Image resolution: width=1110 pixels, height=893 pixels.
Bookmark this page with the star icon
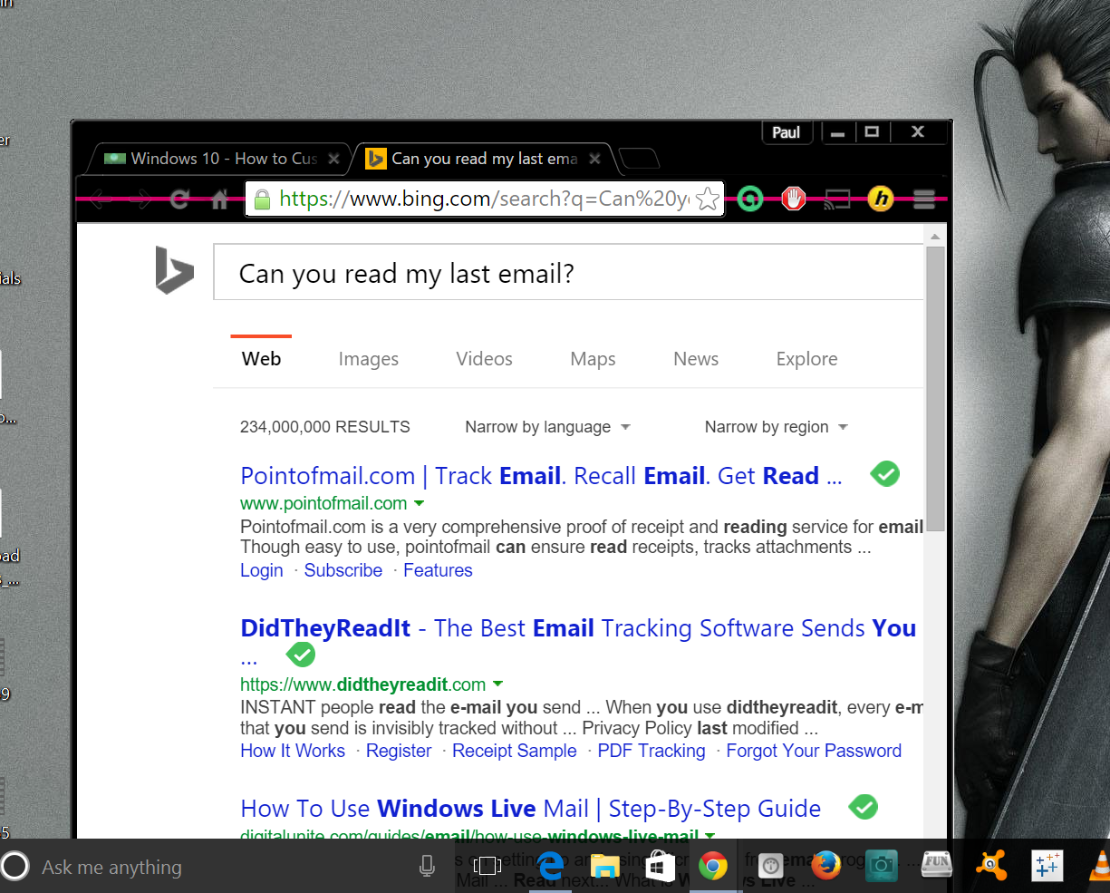(708, 199)
